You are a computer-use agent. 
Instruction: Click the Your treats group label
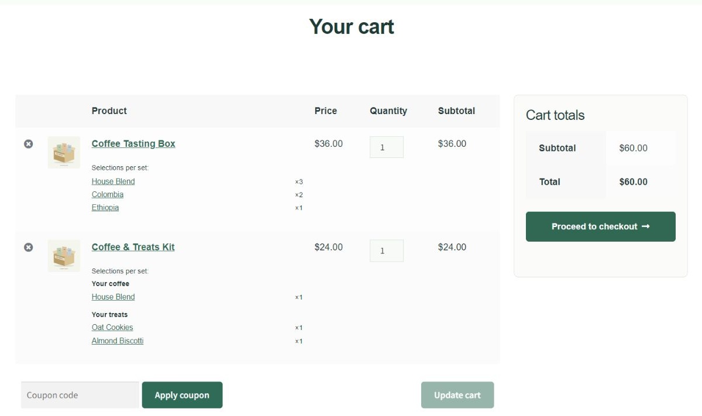[x=109, y=315]
